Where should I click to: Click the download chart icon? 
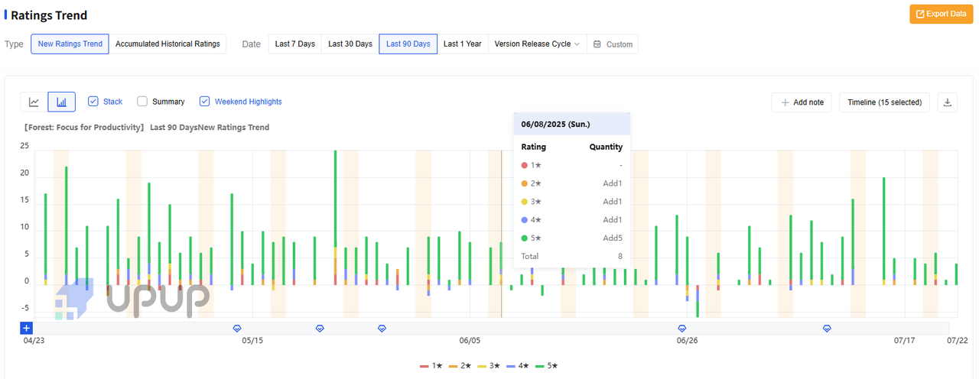click(947, 102)
